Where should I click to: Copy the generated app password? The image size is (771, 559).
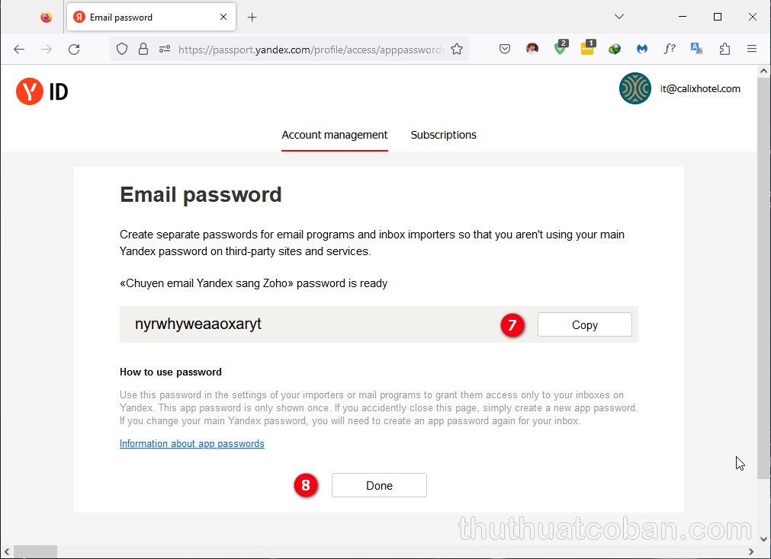pos(584,324)
